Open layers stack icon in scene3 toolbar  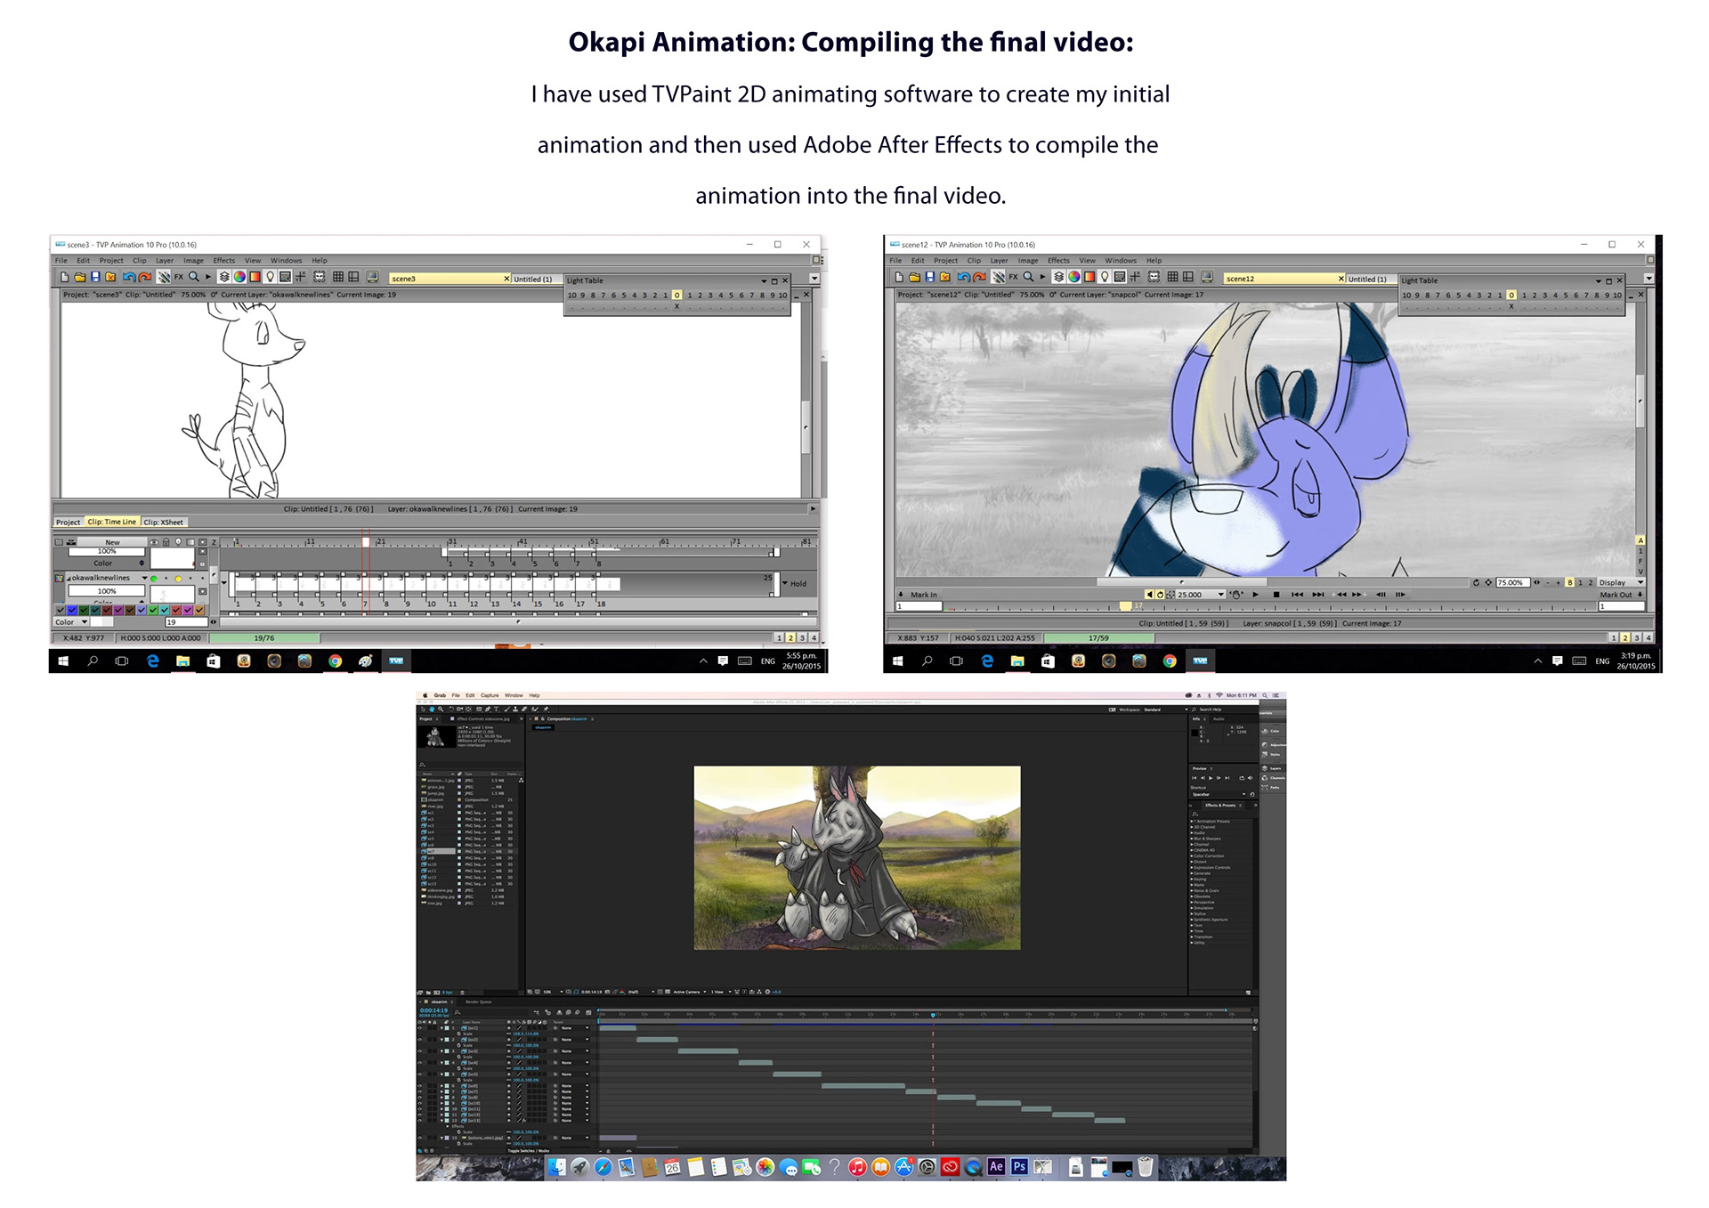(223, 277)
